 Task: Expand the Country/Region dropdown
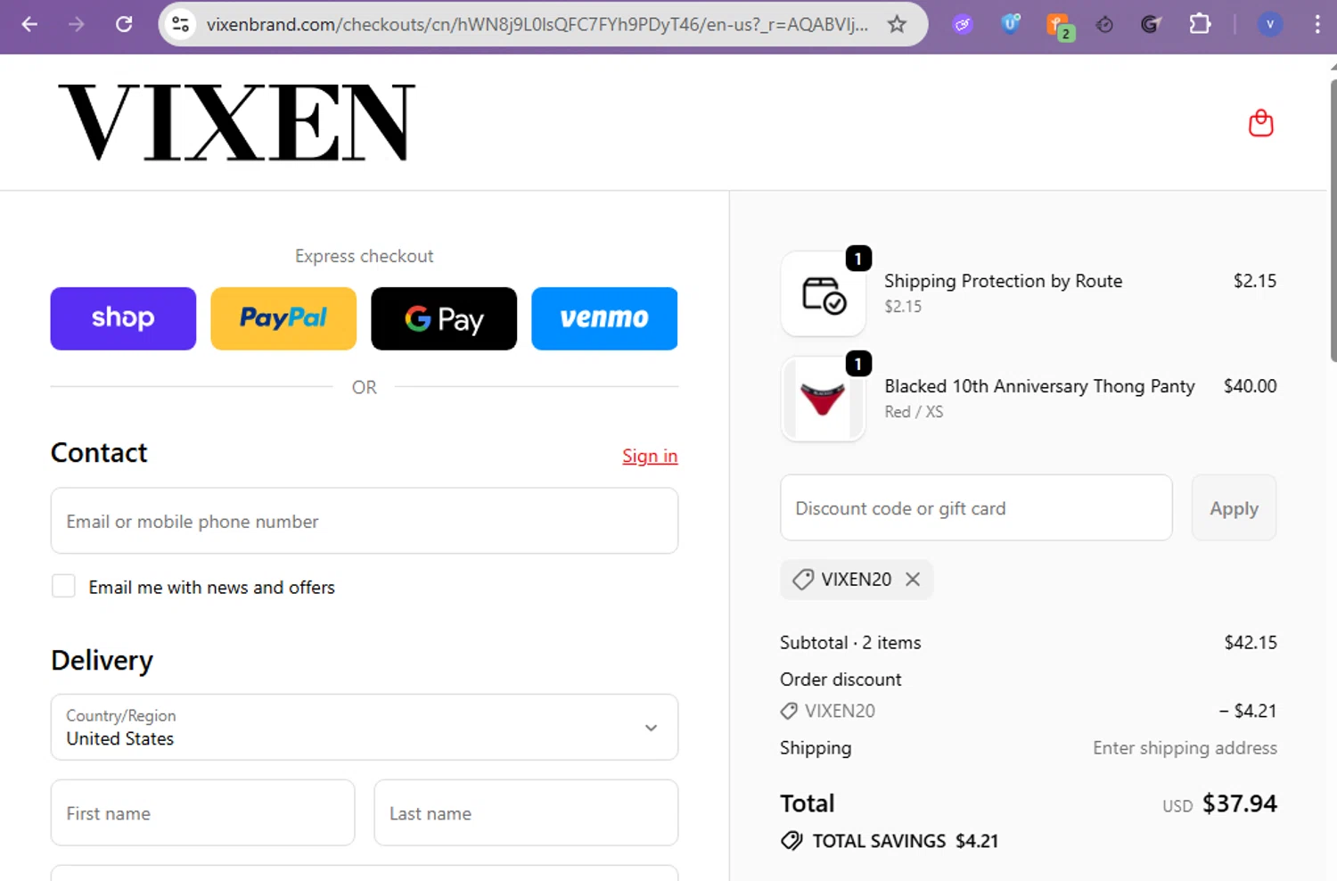pos(365,727)
